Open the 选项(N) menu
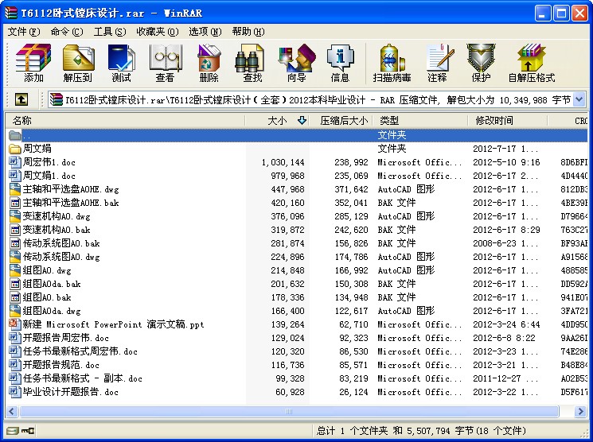 coord(205,32)
